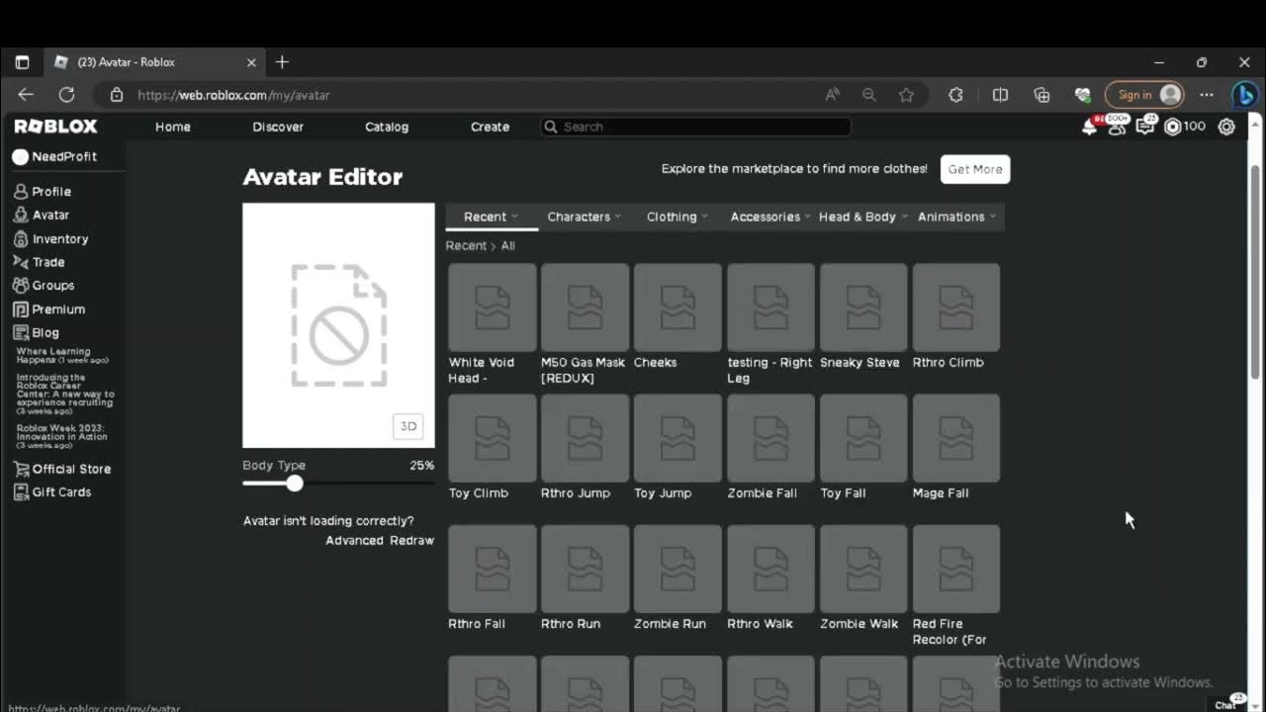Click the Robux balance icon showing 100
1266x712 pixels.
1173,127
